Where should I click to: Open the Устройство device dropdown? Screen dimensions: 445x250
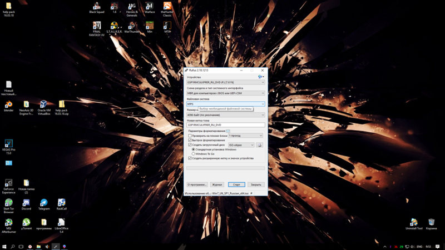point(226,82)
